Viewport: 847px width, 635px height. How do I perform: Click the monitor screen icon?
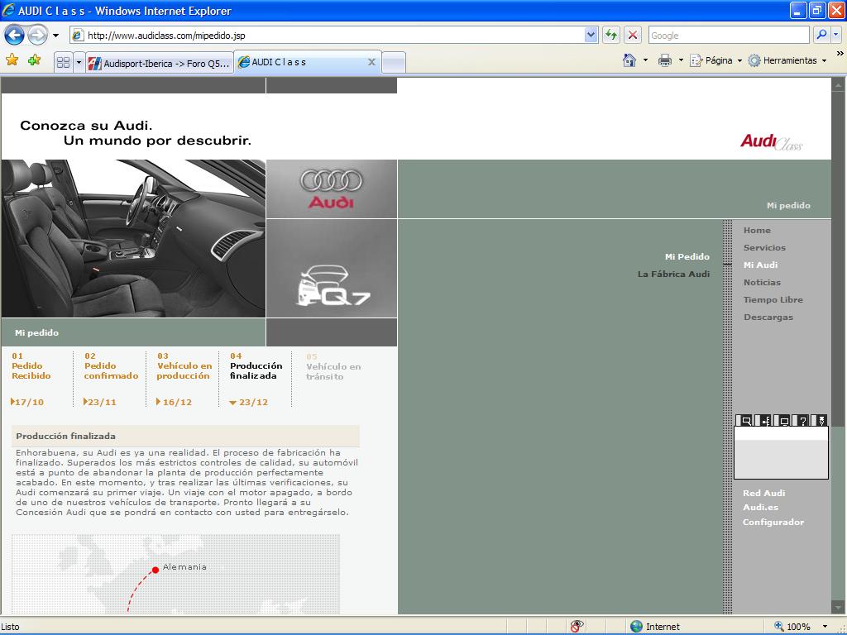pos(784,421)
